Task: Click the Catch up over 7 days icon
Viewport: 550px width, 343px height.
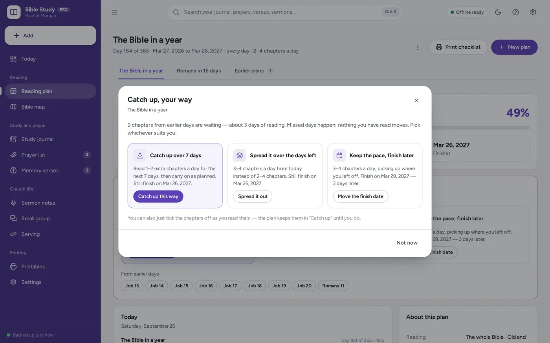Action: pyautogui.click(x=140, y=155)
